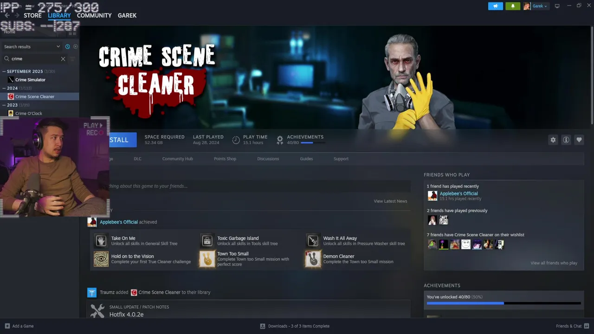Click the Traumz user avatar
Viewport: 594px width, 334px height.
[92, 292]
